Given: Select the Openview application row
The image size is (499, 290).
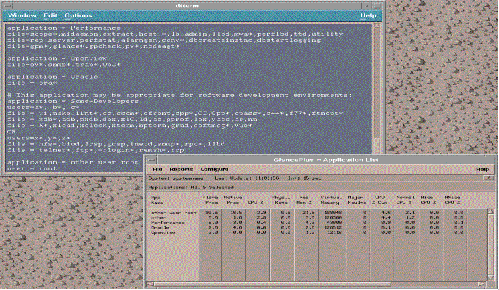Looking at the screenshot, I should [162, 233].
